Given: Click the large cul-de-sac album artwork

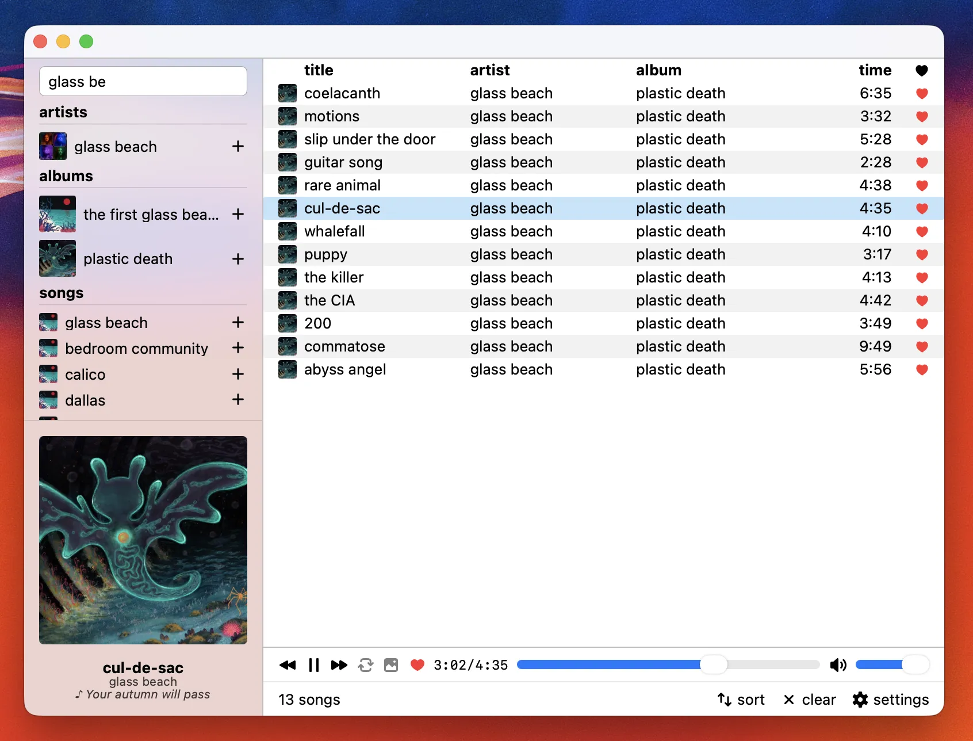Looking at the screenshot, I should (x=143, y=540).
